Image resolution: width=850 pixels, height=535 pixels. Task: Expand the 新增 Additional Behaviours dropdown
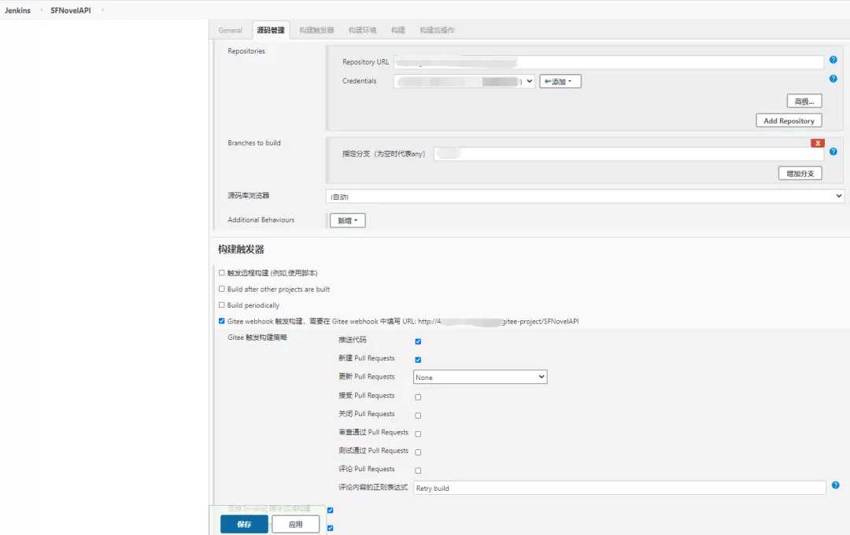pos(347,220)
